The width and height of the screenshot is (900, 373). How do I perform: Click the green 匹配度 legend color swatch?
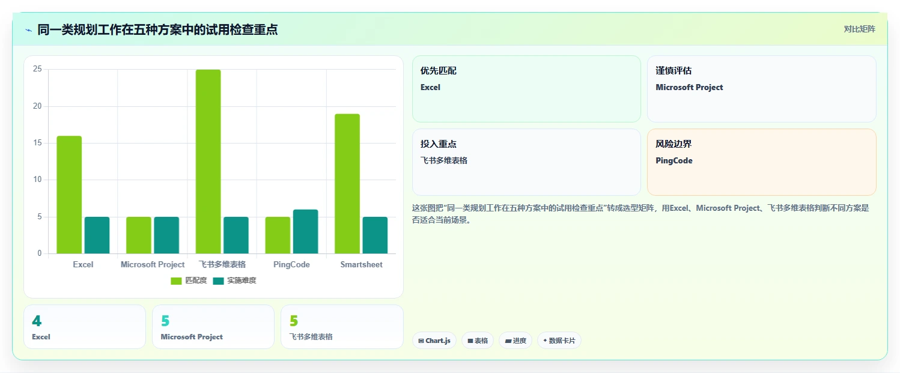(x=176, y=281)
